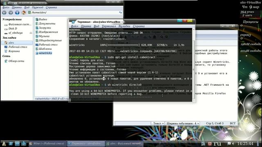Select the Загрузки folder
This screenshot has width=262, height=147.
coord(43,28)
